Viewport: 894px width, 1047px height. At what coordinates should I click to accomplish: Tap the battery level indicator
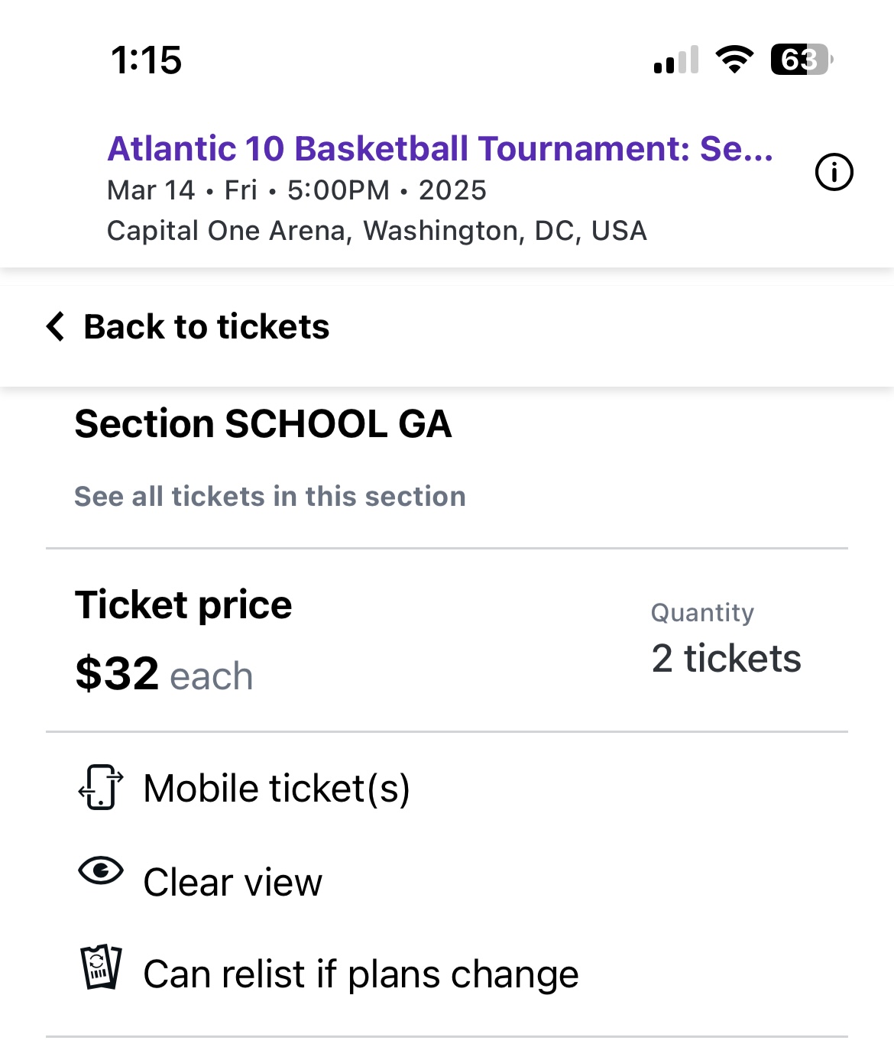click(801, 60)
